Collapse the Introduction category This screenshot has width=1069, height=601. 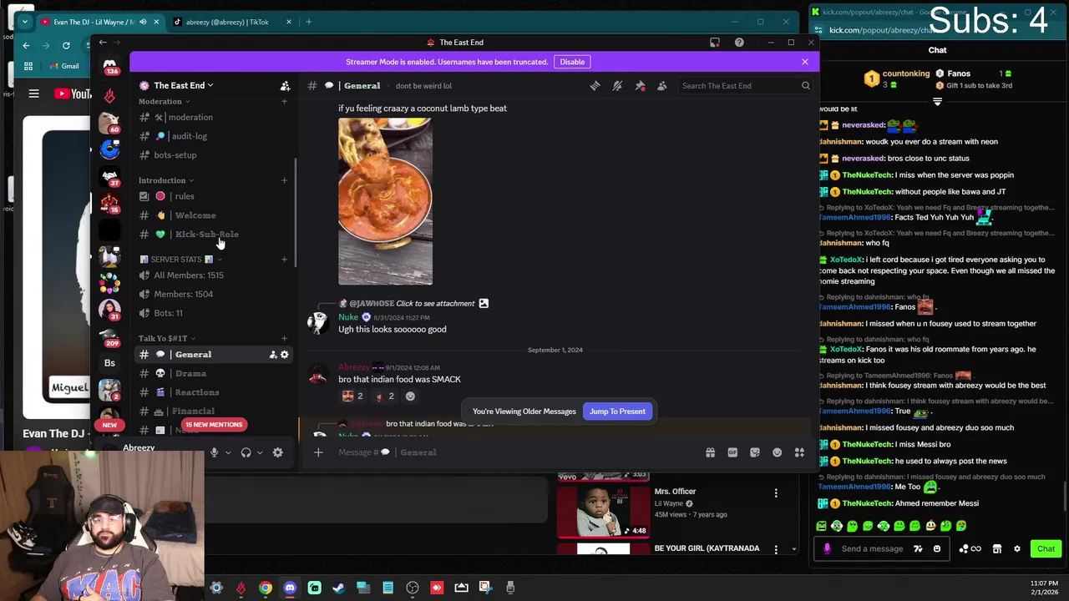pyautogui.click(x=166, y=180)
